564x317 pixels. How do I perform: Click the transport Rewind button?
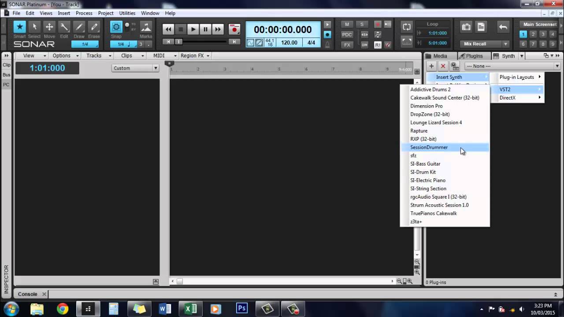point(168,29)
